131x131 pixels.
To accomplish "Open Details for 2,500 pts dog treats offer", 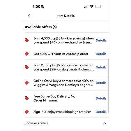I will tap(101, 67).
